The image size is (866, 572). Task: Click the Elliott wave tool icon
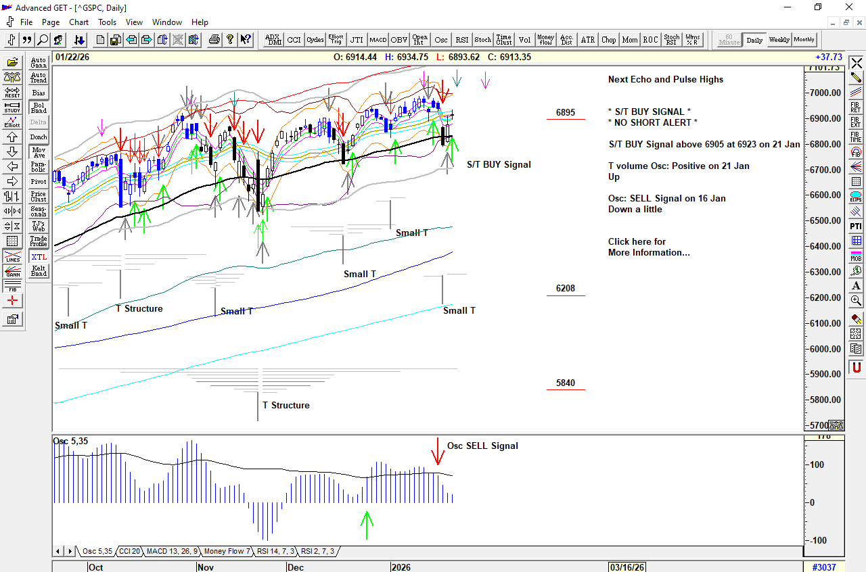coord(12,122)
